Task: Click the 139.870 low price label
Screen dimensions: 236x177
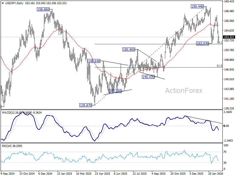Action: [x=86, y=105]
